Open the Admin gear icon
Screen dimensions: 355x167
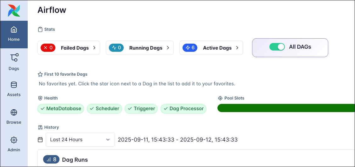pyautogui.click(x=14, y=140)
